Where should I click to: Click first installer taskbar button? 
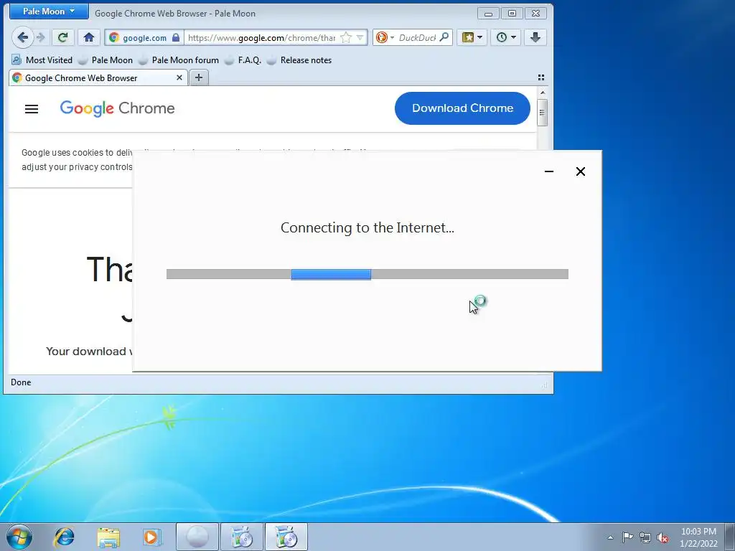tap(242, 537)
